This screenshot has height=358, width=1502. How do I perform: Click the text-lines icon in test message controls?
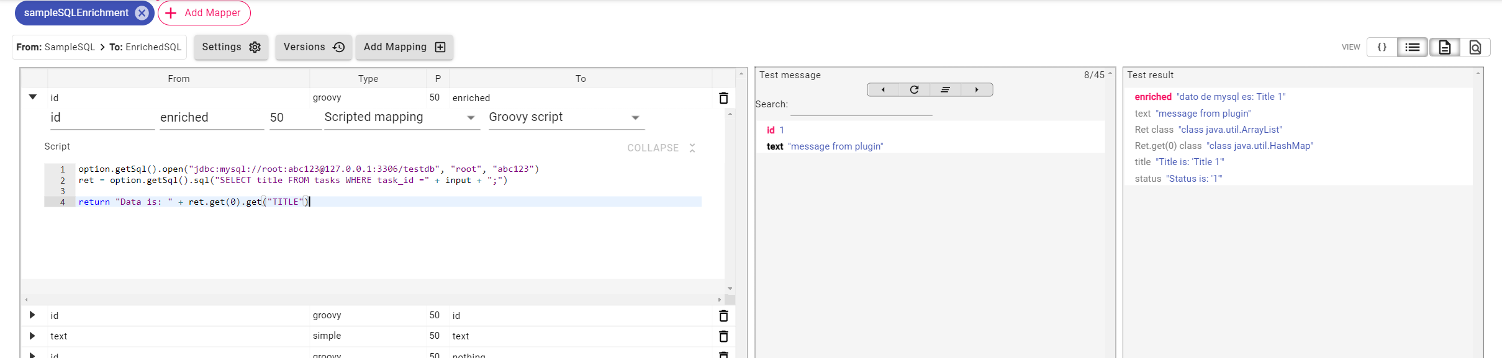click(945, 90)
